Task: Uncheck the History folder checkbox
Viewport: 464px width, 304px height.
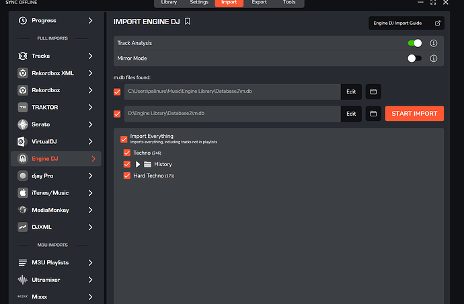Action: coord(127,164)
